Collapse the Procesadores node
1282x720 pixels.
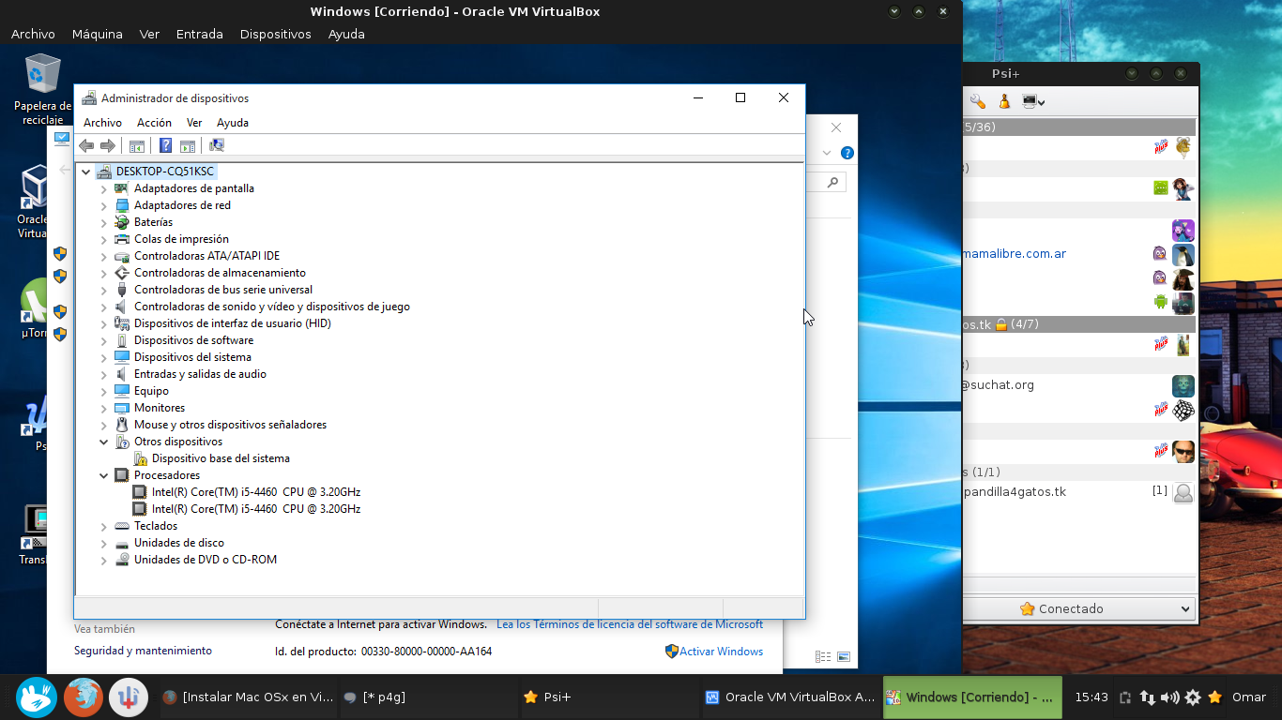coord(104,475)
